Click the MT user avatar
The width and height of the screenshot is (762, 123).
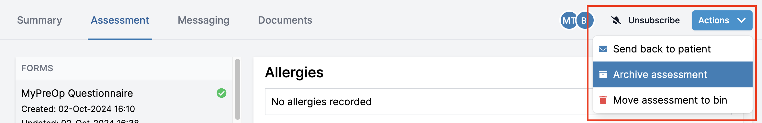coord(568,20)
